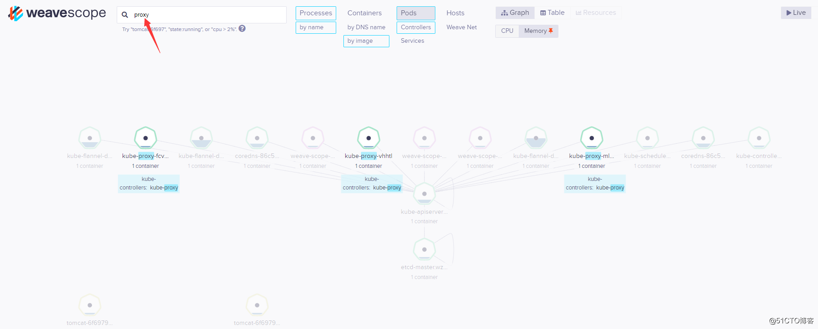Switch to Processes by name view
The image size is (818, 329).
point(316,27)
